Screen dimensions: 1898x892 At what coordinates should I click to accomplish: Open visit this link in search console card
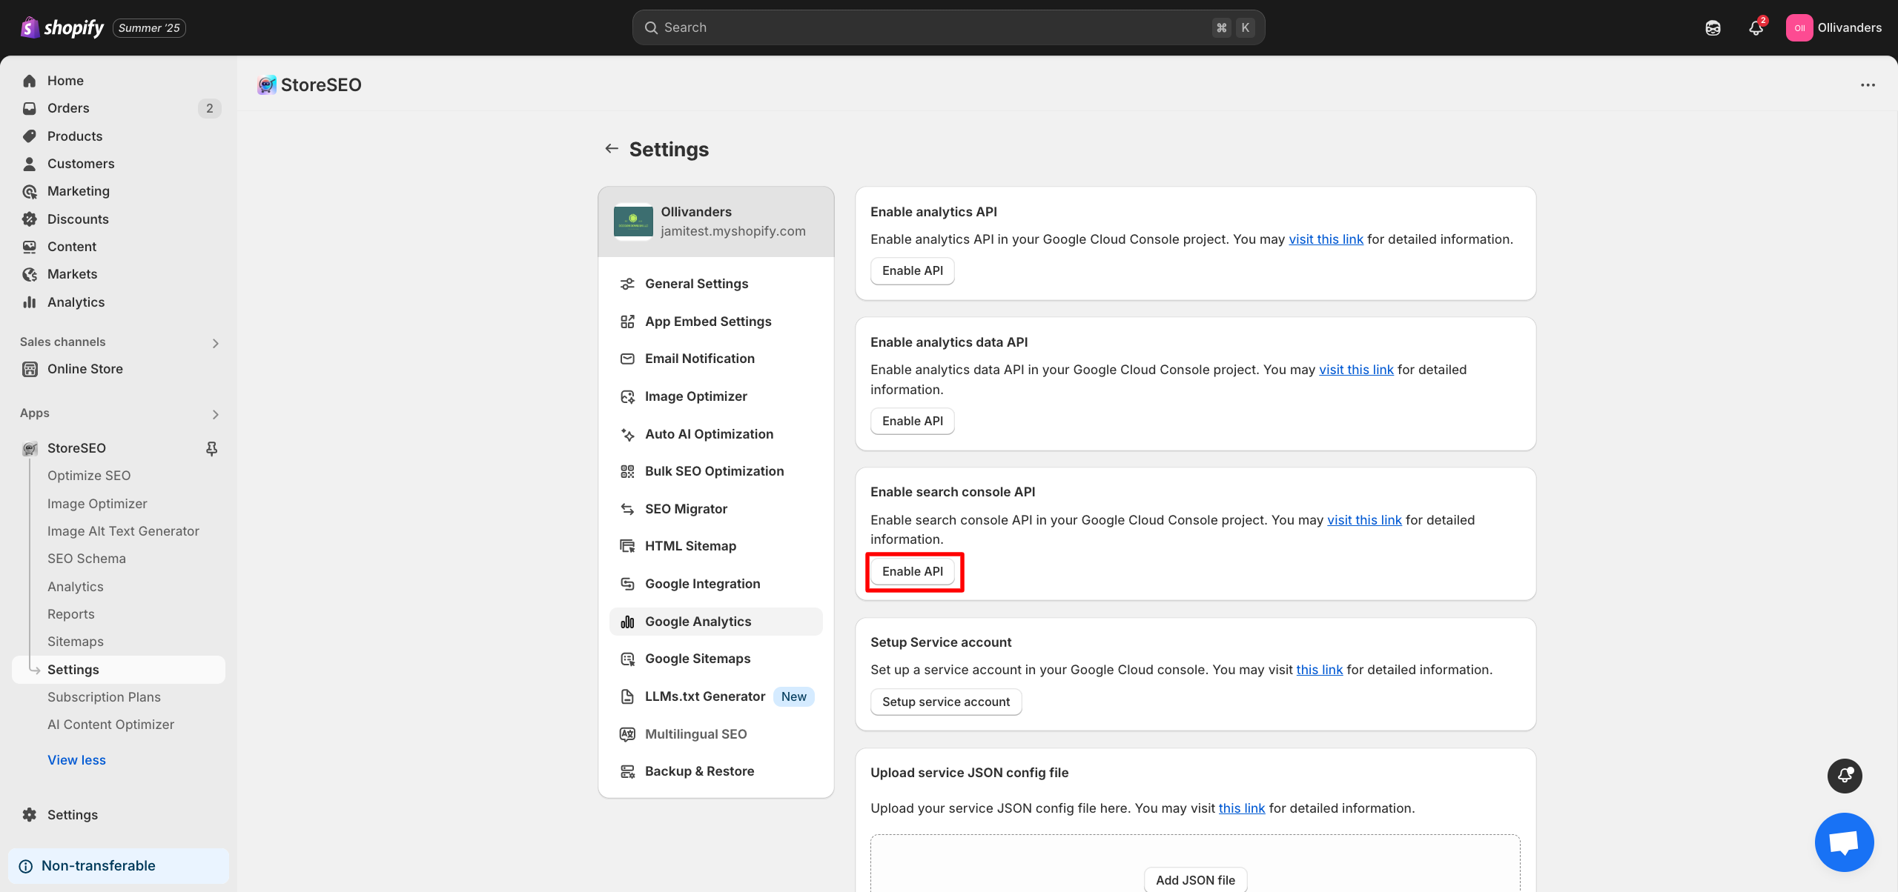click(x=1364, y=520)
